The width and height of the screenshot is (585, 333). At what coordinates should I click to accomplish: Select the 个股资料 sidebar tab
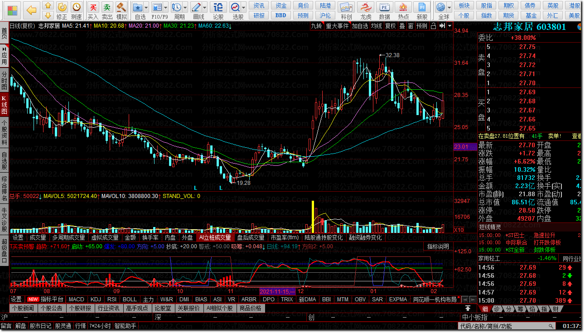coord(4,132)
